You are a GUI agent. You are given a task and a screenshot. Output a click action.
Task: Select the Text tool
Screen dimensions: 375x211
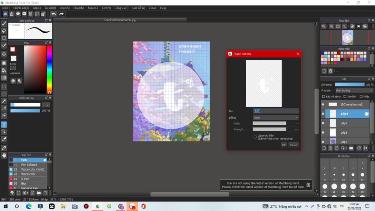(x=4, y=125)
